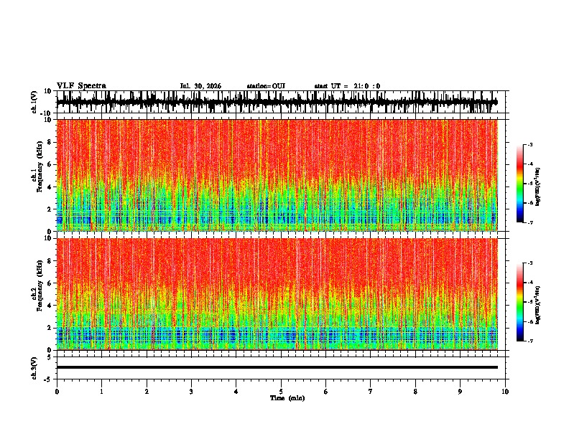Image resolution: width=569 pixels, height=439 pixels.
Task: Click the ch.3 flat voltage line
Action: 277,367
